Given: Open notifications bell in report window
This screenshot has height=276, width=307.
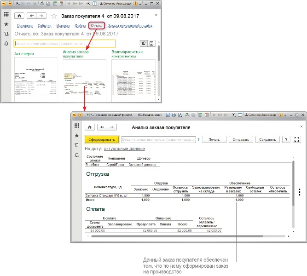Looking at the screenshot, I should 77,155.
